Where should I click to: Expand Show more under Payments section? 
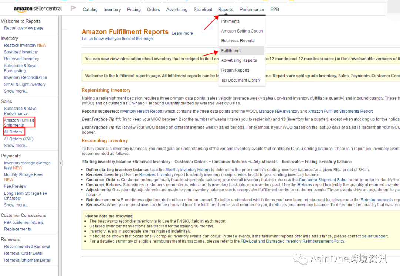(16, 205)
